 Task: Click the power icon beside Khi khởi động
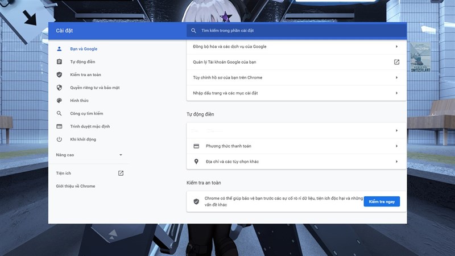click(x=59, y=139)
